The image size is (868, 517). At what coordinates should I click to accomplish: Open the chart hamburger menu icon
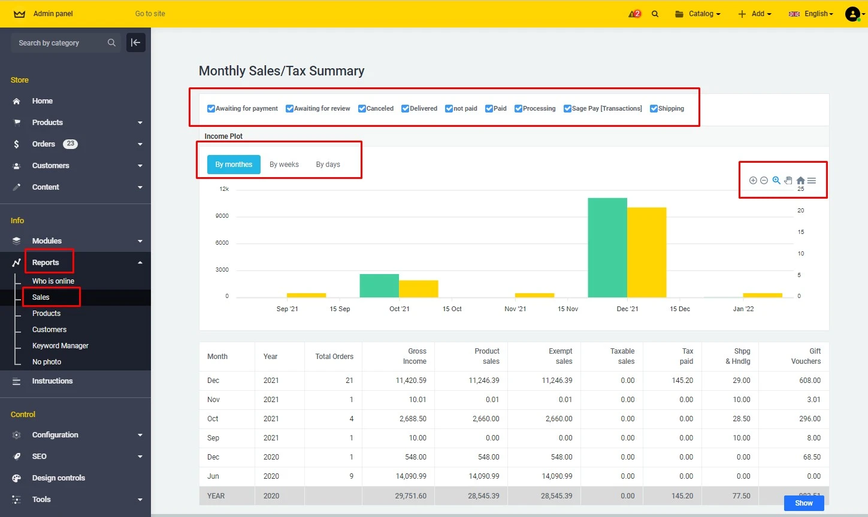point(811,180)
